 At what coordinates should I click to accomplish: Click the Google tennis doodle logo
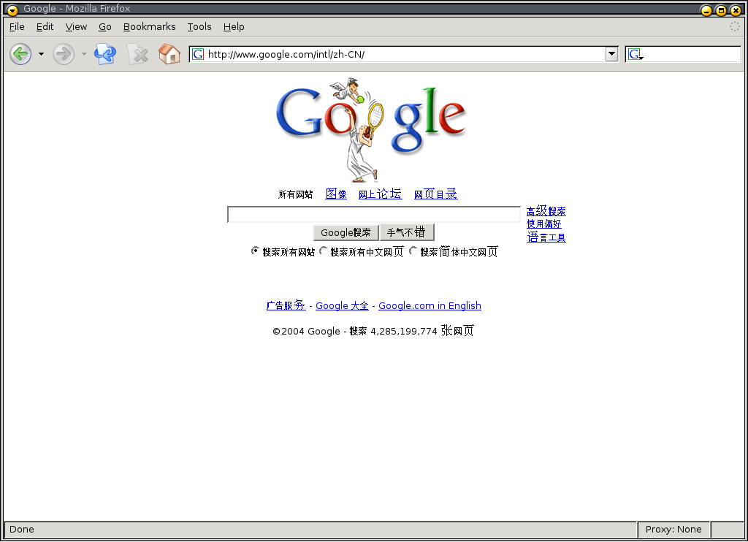click(x=370, y=130)
